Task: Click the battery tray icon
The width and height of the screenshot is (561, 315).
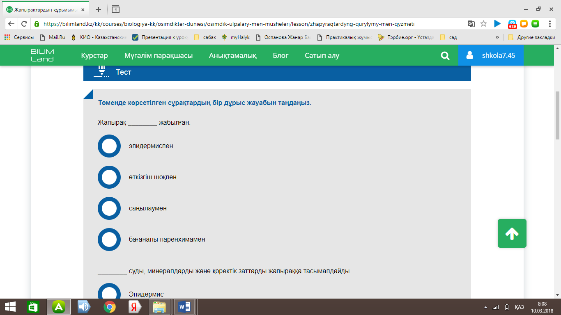Action: click(507, 307)
